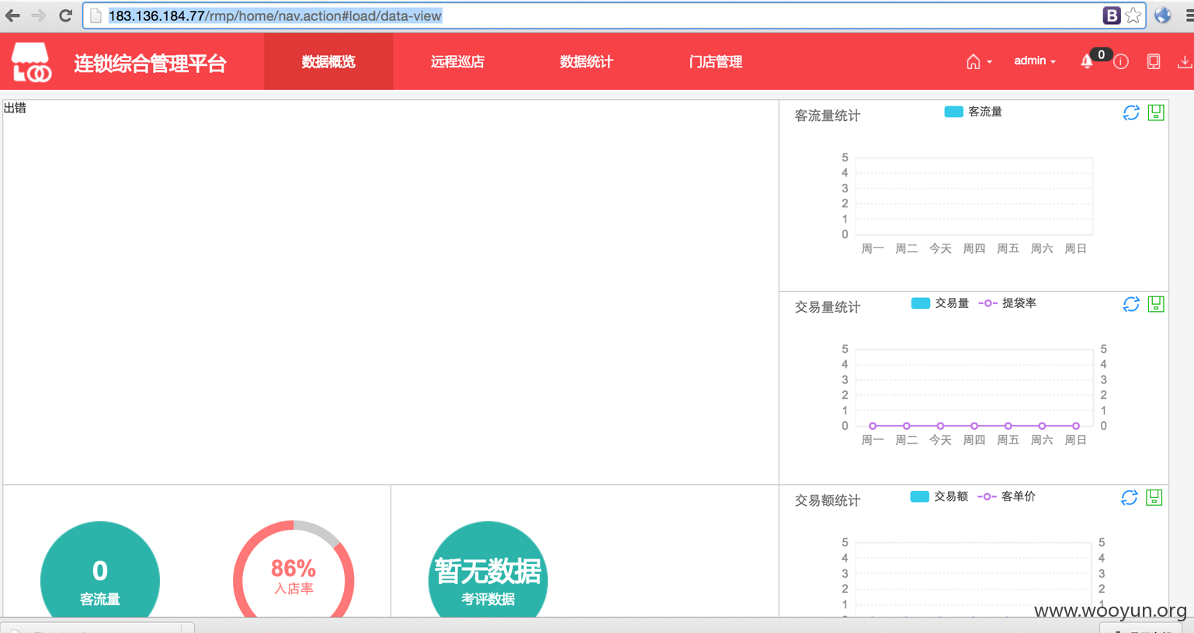Click the download icon in the header
This screenshot has height=633, width=1194.
pos(1185,62)
